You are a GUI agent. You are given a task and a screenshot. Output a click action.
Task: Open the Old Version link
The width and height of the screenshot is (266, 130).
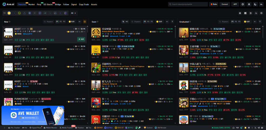coord(160,128)
